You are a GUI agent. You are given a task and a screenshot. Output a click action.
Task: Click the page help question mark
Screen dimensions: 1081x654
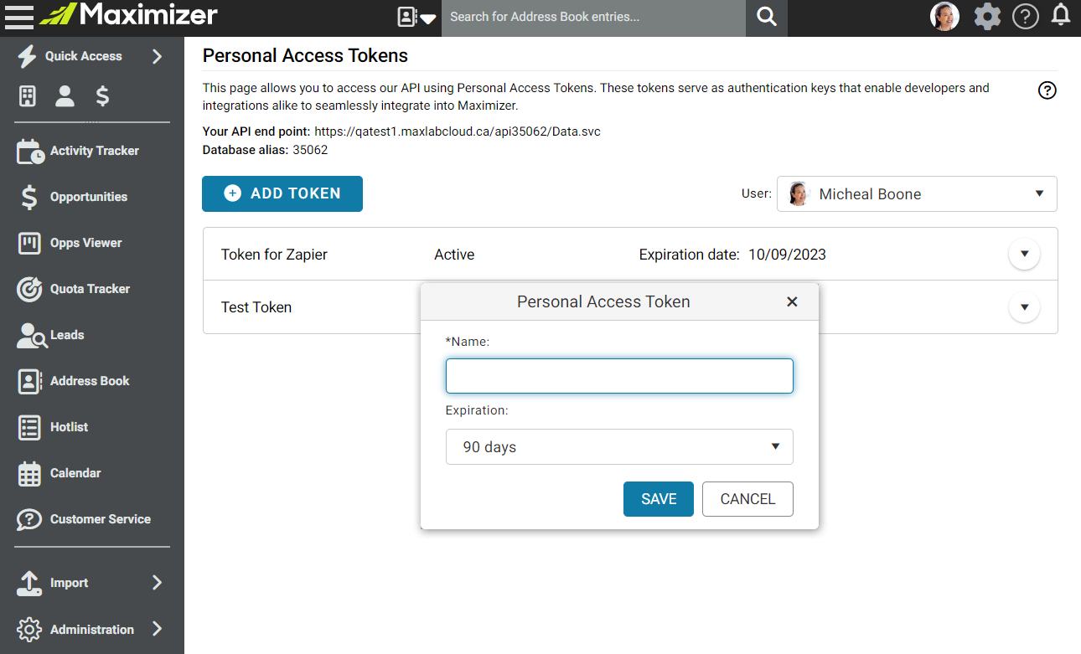(1047, 90)
